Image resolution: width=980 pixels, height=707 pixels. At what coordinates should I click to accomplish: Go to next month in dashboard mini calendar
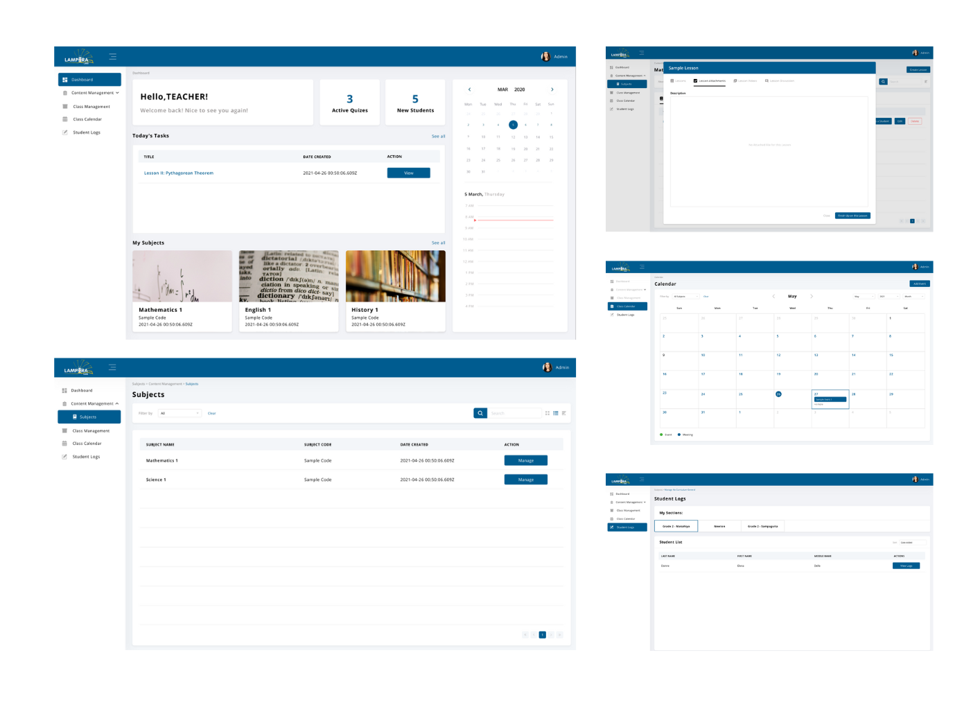coord(552,89)
